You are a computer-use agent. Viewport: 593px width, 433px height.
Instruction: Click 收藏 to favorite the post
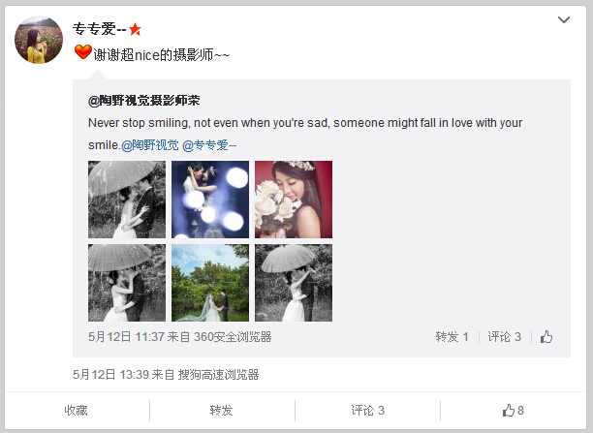(76, 411)
